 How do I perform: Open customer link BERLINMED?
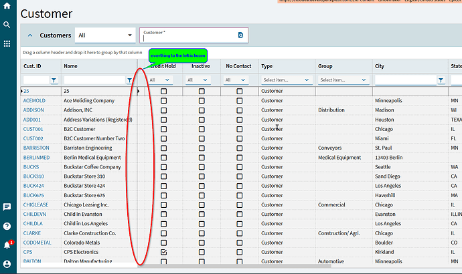pos(37,158)
